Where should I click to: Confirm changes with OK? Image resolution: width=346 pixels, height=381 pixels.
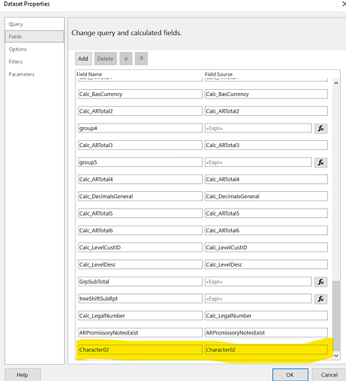(290, 375)
